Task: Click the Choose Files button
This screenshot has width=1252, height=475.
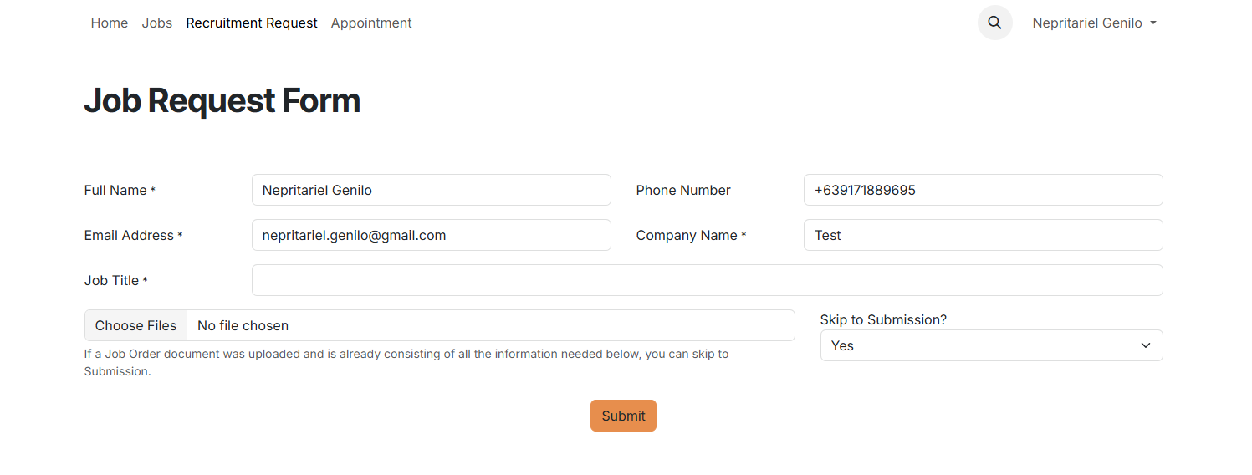Action: point(135,325)
